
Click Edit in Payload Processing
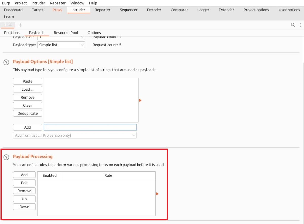pyautogui.click(x=24, y=183)
